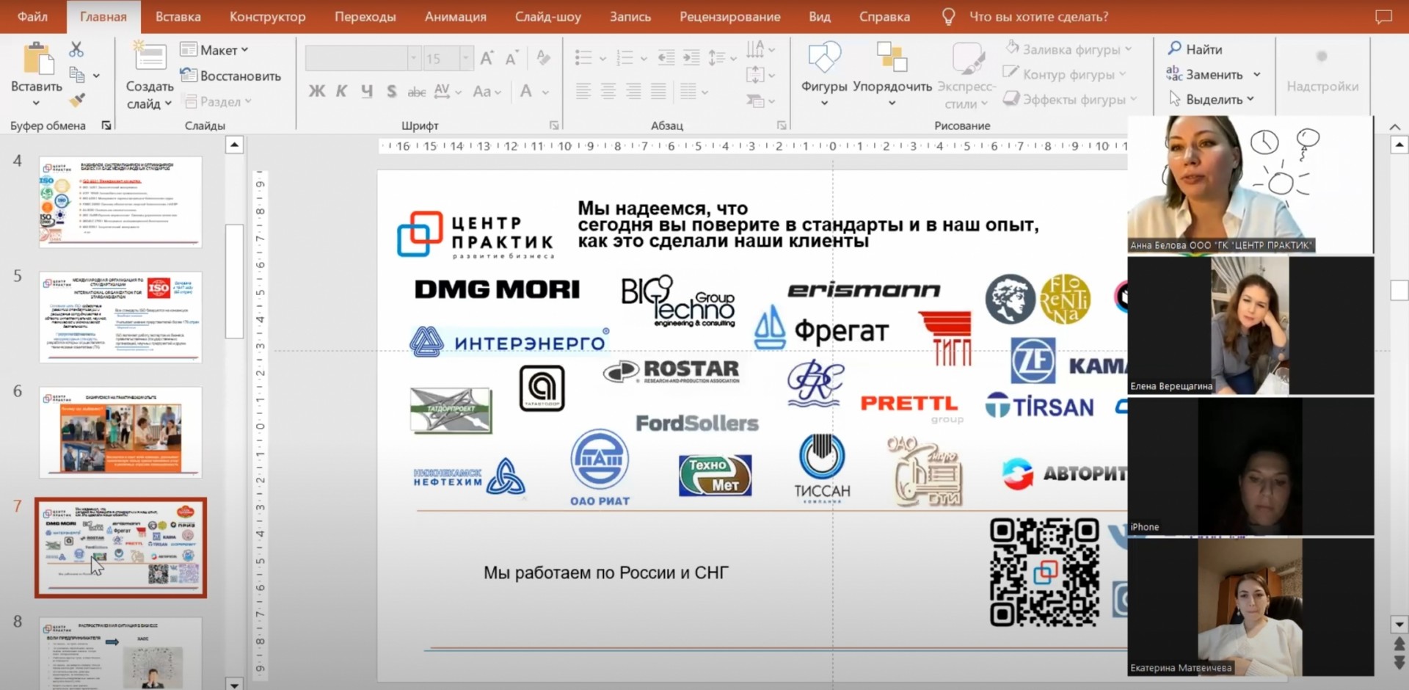The height and width of the screenshot is (690, 1409).
Task: Click the numbered list icon
Action: pyautogui.click(x=625, y=58)
